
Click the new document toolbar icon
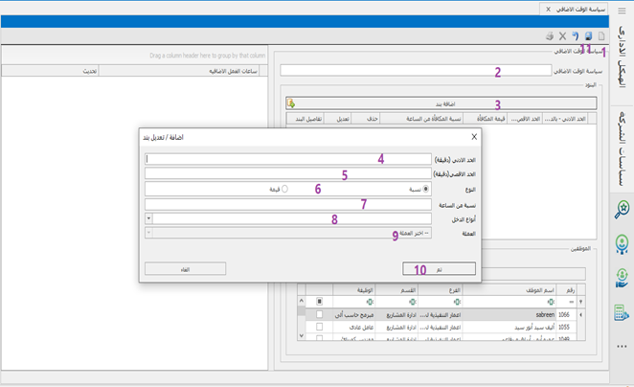(x=601, y=36)
